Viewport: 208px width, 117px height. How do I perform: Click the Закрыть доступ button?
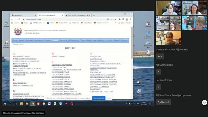pos(98,98)
